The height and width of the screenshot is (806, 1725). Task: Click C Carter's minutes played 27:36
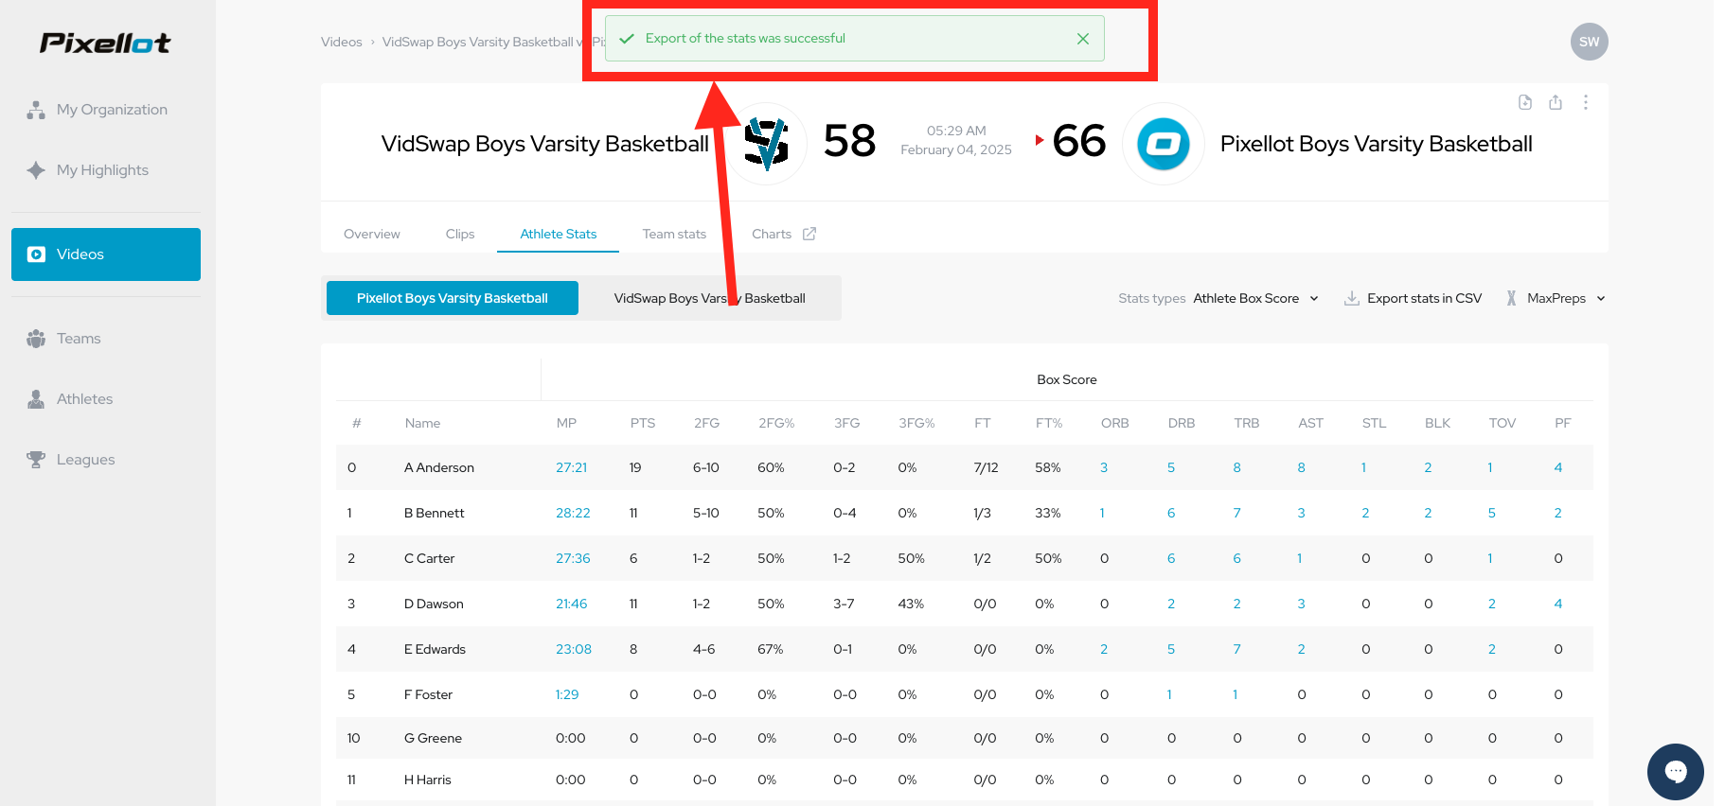[573, 558]
